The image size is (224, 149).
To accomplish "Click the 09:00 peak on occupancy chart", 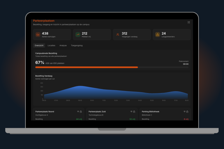I will coord(80,86).
